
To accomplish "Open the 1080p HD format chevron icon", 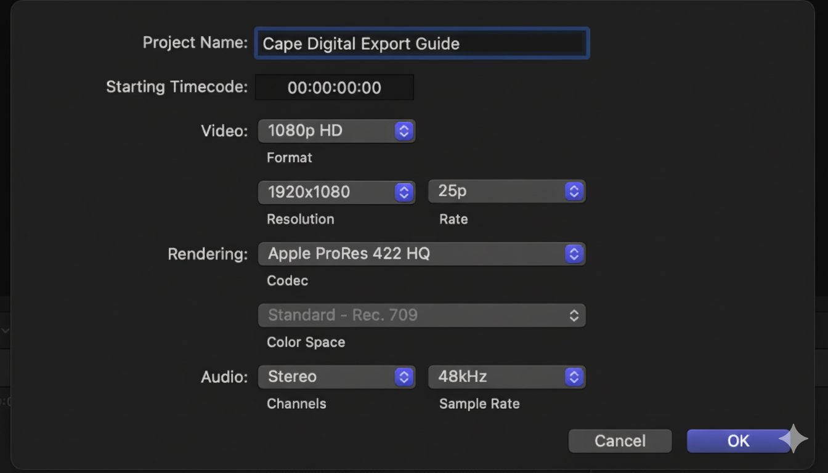I will pyautogui.click(x=404, y=131).
